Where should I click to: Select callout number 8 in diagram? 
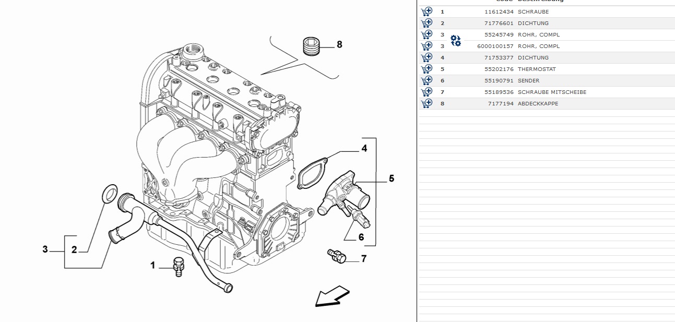[339, 45]
